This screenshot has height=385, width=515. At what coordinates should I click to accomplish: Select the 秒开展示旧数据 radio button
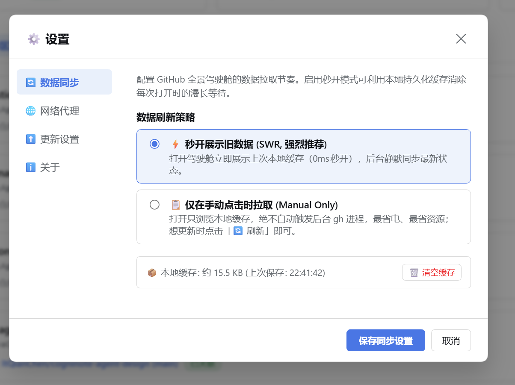(x=154, y=144)
